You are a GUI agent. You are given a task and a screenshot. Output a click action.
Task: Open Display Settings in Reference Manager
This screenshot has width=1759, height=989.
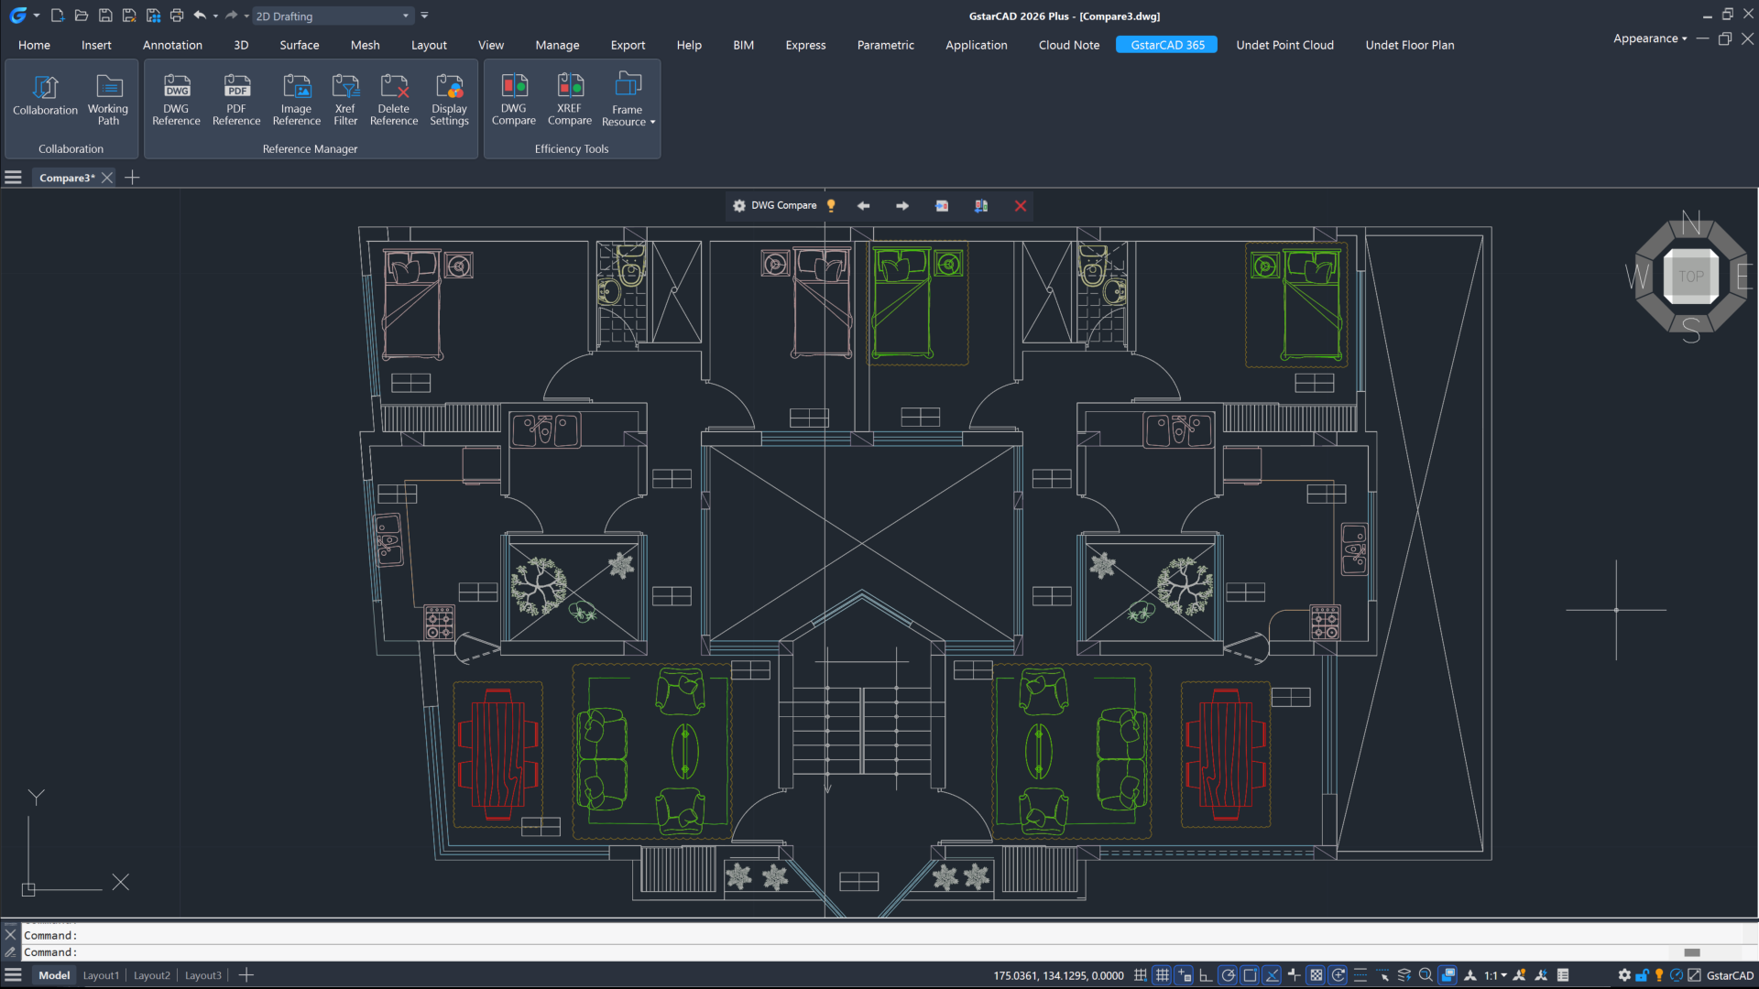click(x=449, y=98)
